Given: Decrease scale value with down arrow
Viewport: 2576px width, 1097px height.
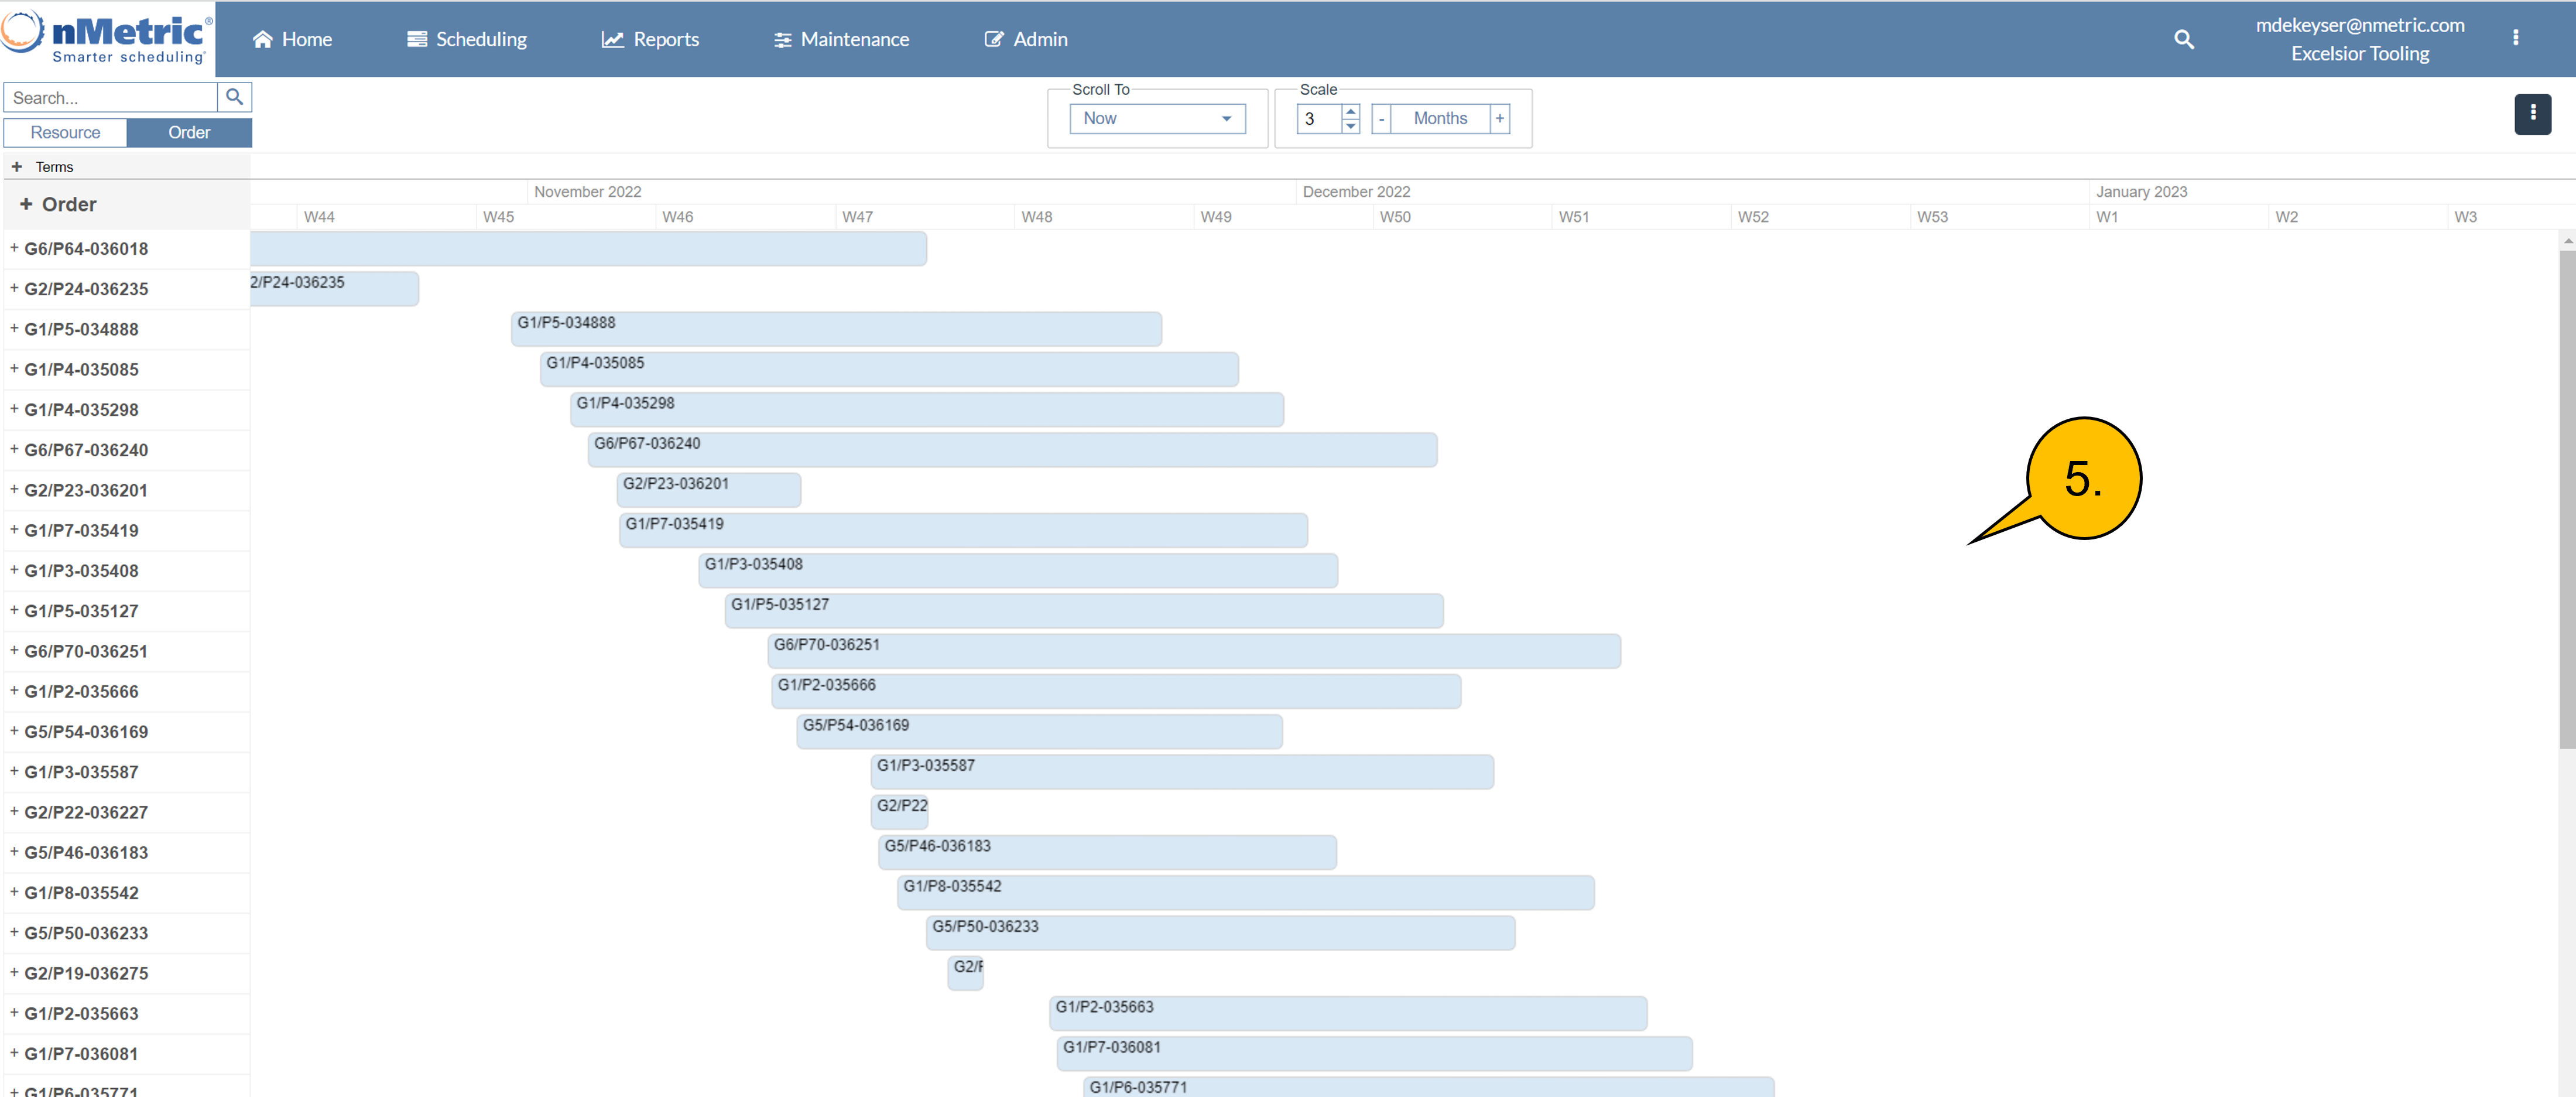Looking at the screenshot, I should tap(1350, 126).
